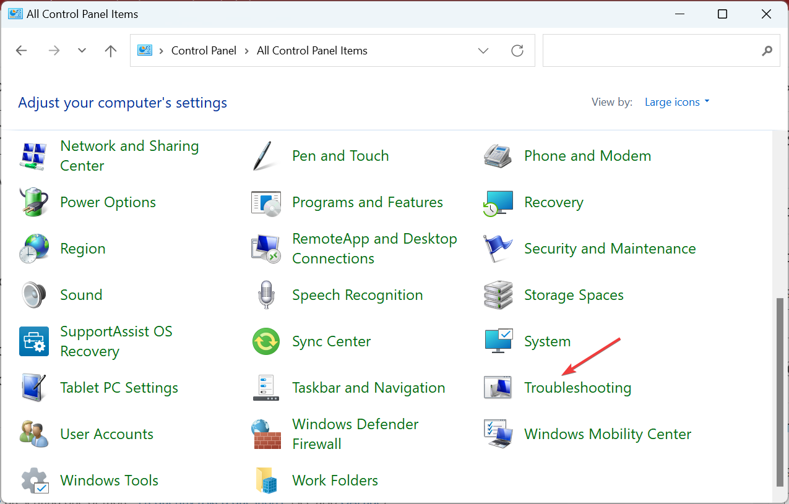Click the Windows Tools gear icon
Image resolution: width=789 pixels, height=504 pixels.
click(x=34, y=481)
